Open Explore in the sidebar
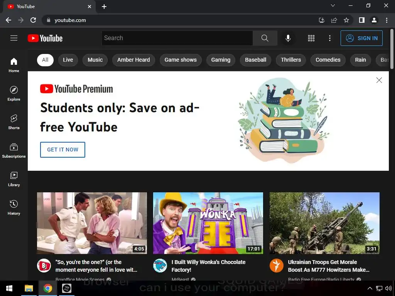 coord(14,93)
